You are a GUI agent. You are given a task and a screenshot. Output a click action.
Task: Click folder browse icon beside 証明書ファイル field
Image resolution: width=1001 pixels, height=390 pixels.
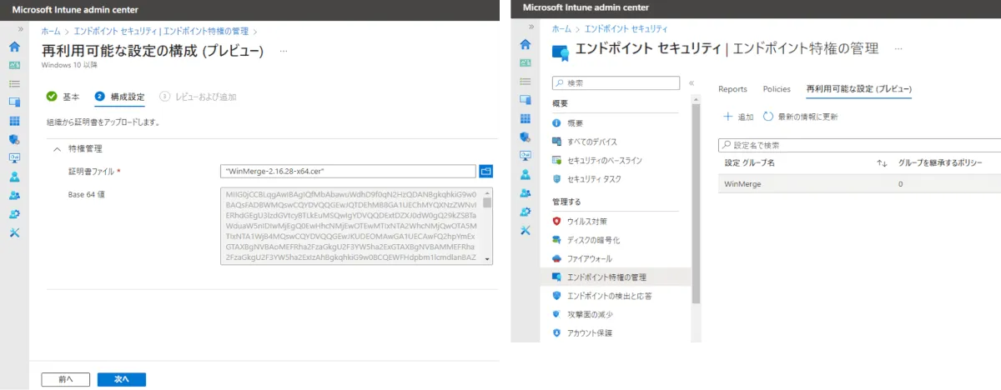[x=486, y=171]
